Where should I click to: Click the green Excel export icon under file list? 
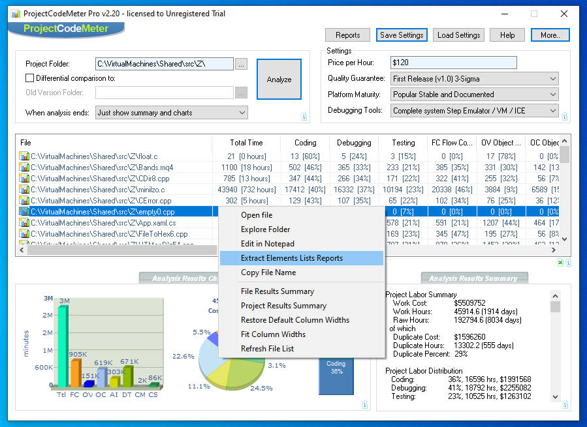click(560, 262)
